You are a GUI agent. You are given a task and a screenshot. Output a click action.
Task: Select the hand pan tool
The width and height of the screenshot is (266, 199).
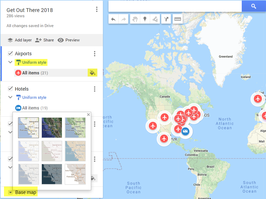pos(135,19)
